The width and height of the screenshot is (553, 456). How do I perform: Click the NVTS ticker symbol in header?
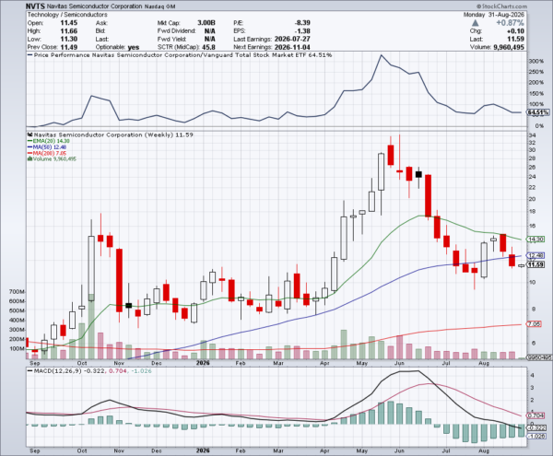35,6
